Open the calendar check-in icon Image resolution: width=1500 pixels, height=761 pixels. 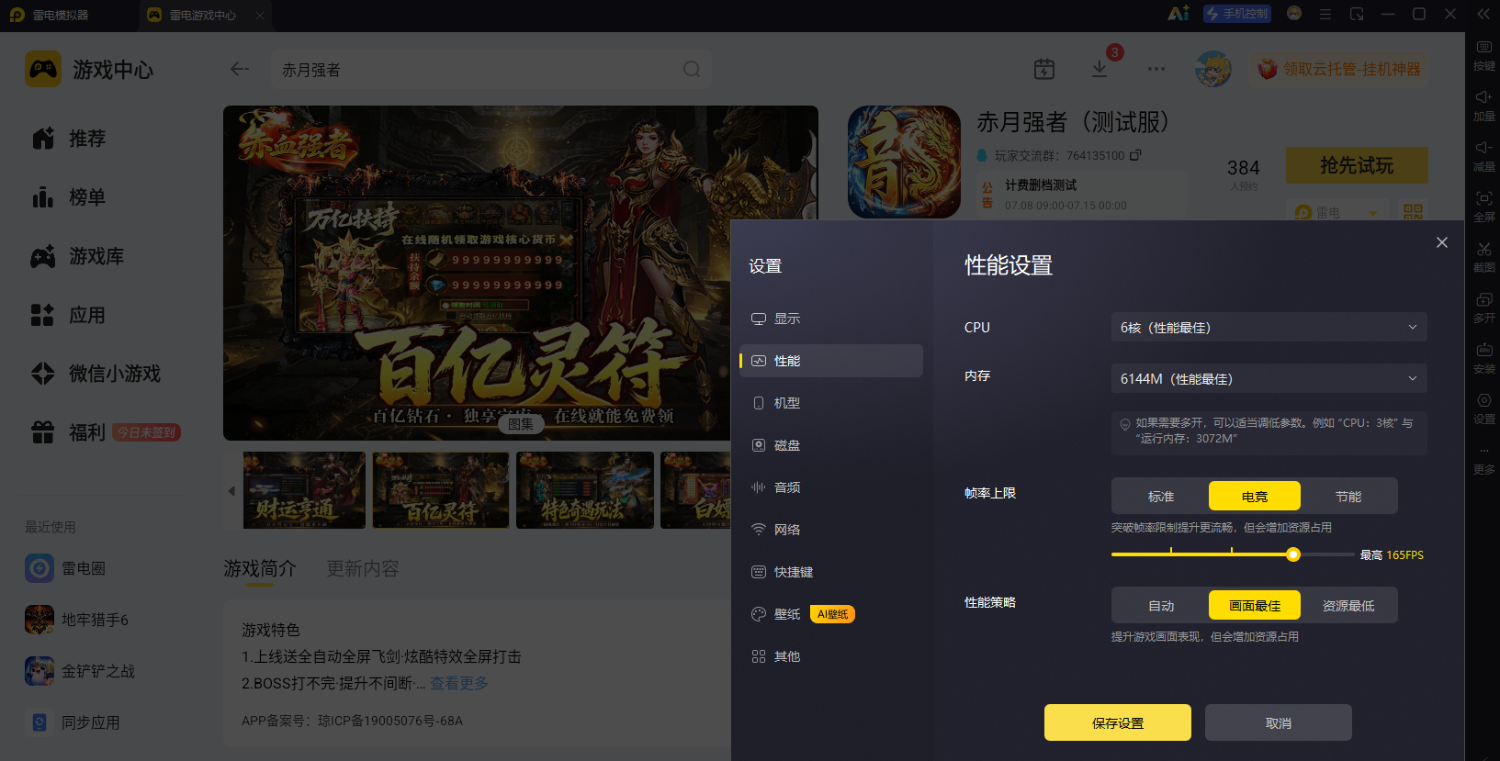1044,69
